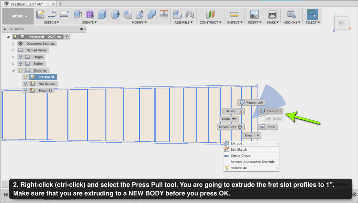This screenshot has height=203, width=358.
Task: Select the Fillet icon in Modify toolbar
Action: coord(128,15)
